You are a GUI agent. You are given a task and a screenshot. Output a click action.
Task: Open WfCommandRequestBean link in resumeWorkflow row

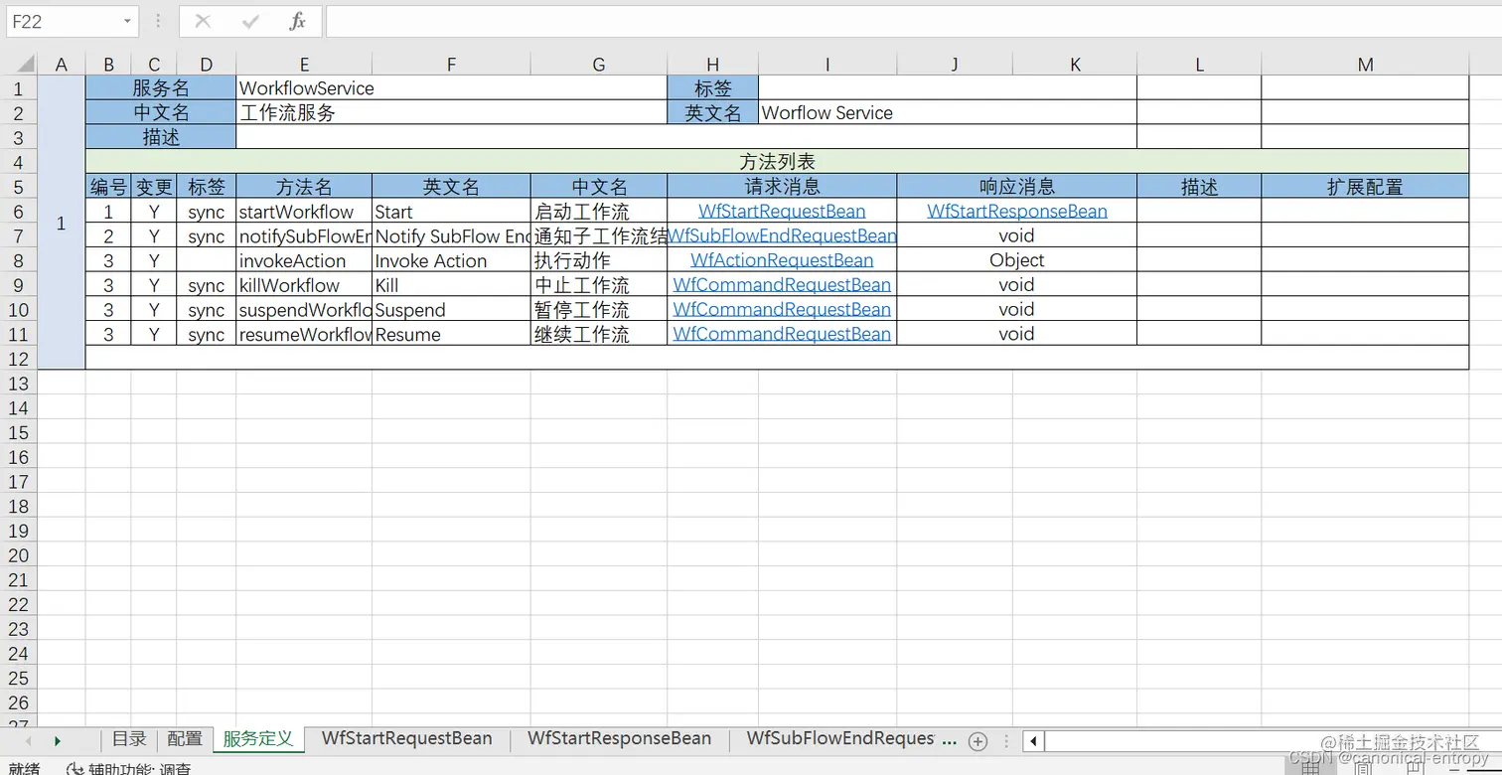point(782,334)
